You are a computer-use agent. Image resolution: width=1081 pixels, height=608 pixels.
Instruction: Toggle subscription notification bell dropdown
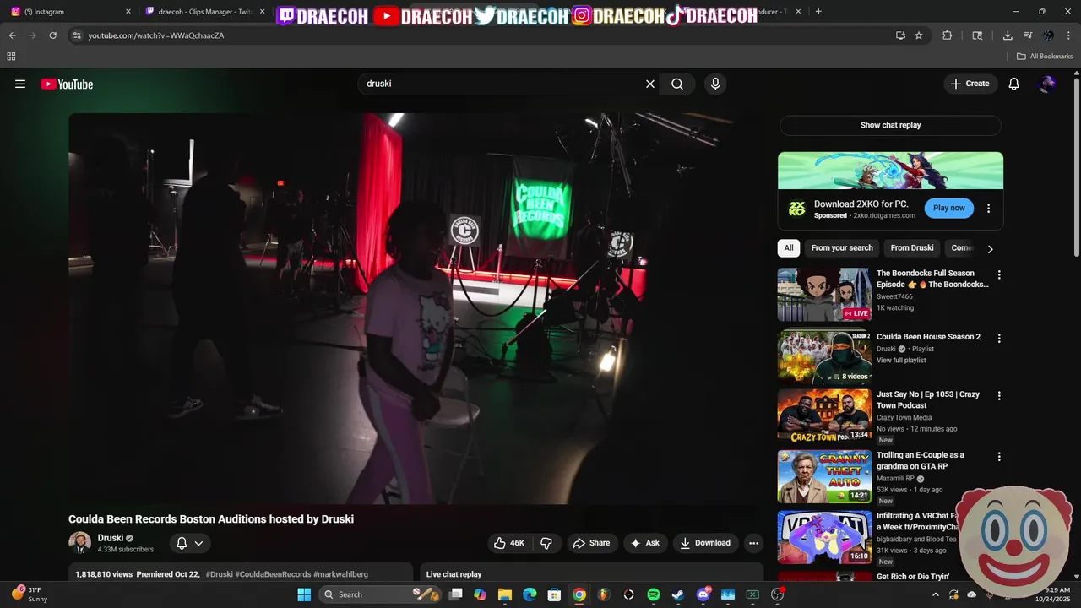tap(189, 543)
